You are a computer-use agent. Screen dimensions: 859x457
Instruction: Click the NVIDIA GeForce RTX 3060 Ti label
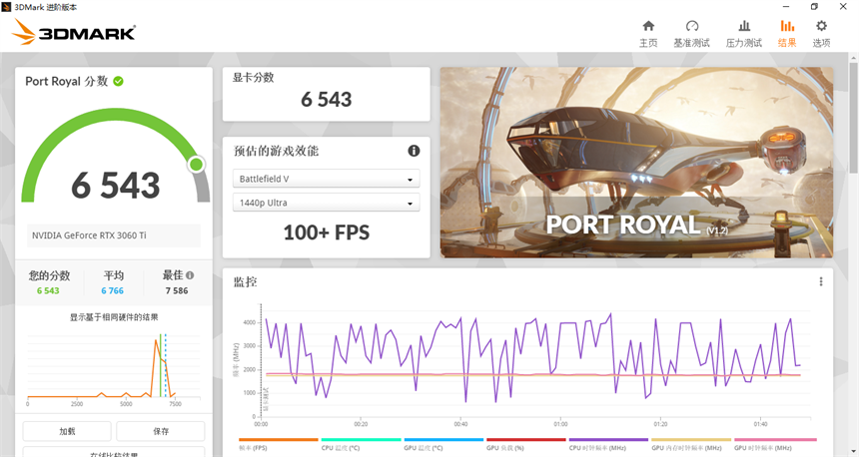[x=89, y=235]
